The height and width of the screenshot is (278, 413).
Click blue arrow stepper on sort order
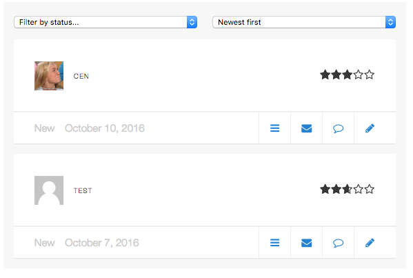click(x=391, y=22)
